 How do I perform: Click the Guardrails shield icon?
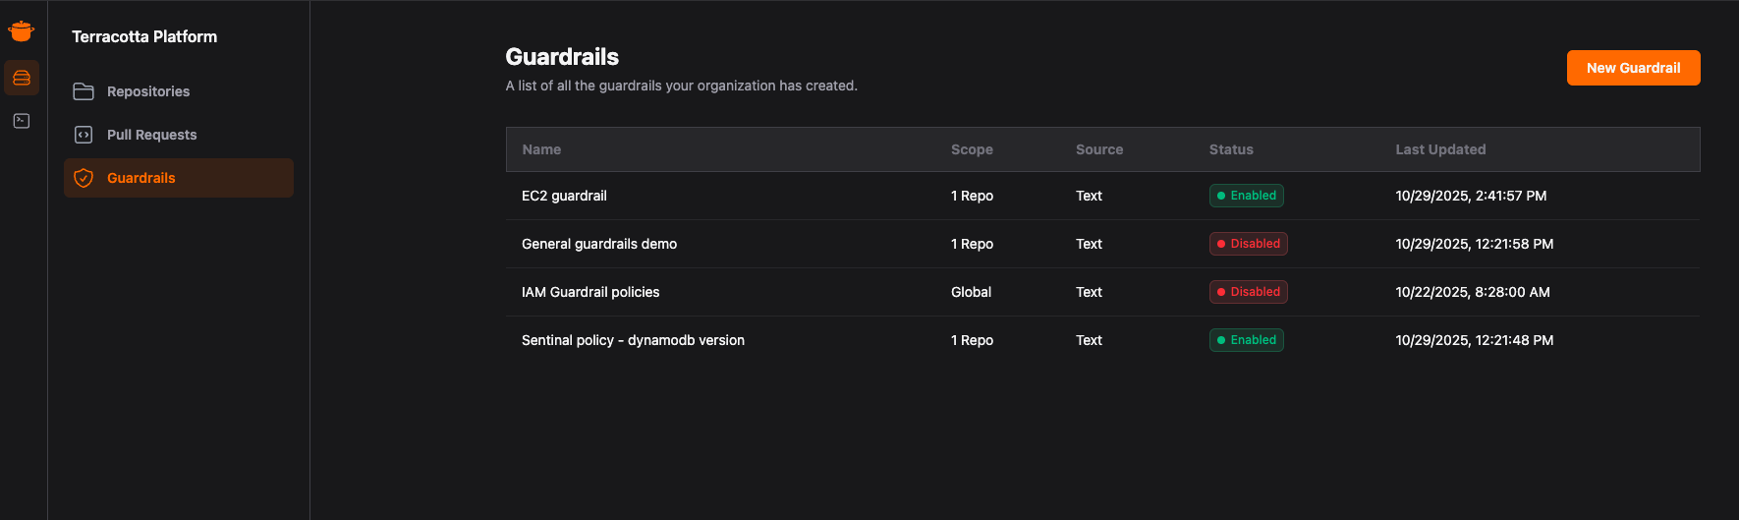(84, 178)
